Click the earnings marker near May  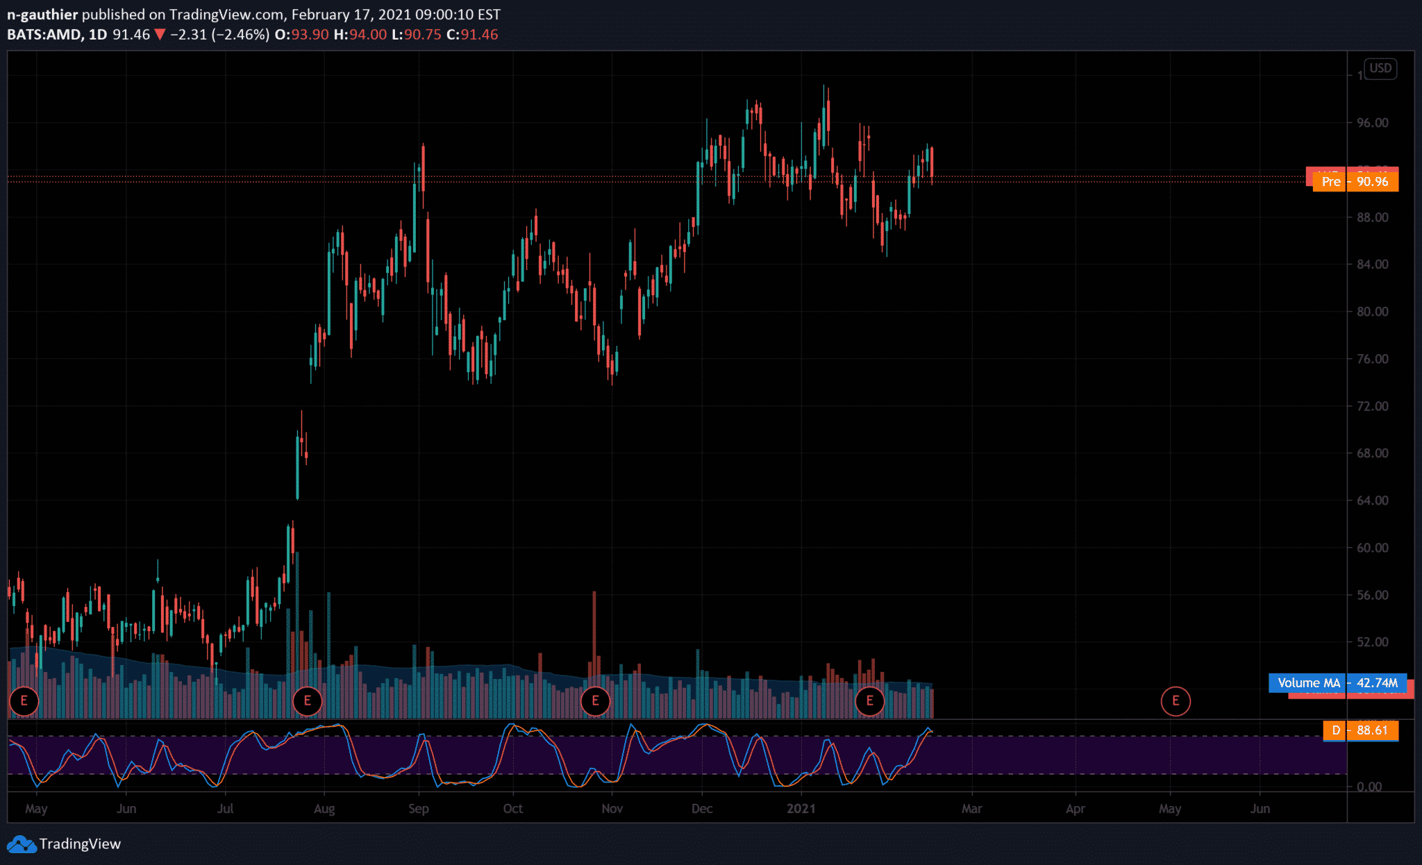coord(24,701)
